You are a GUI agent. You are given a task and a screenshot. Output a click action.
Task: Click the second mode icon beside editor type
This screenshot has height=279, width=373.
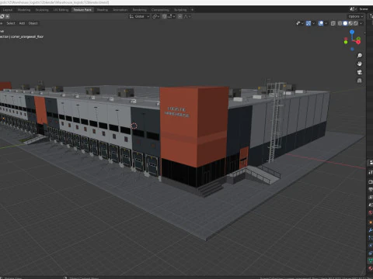tap(8, 16)
